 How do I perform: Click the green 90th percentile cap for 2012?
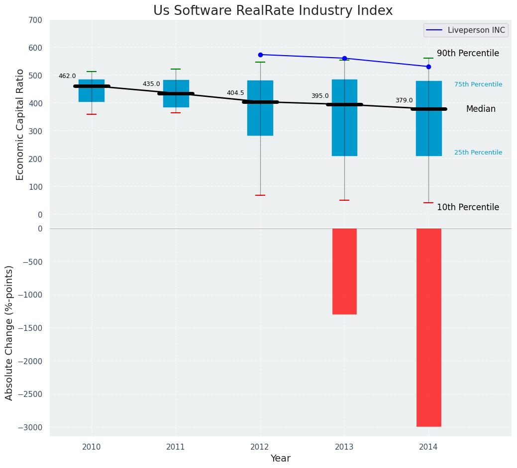pos(260,62)
